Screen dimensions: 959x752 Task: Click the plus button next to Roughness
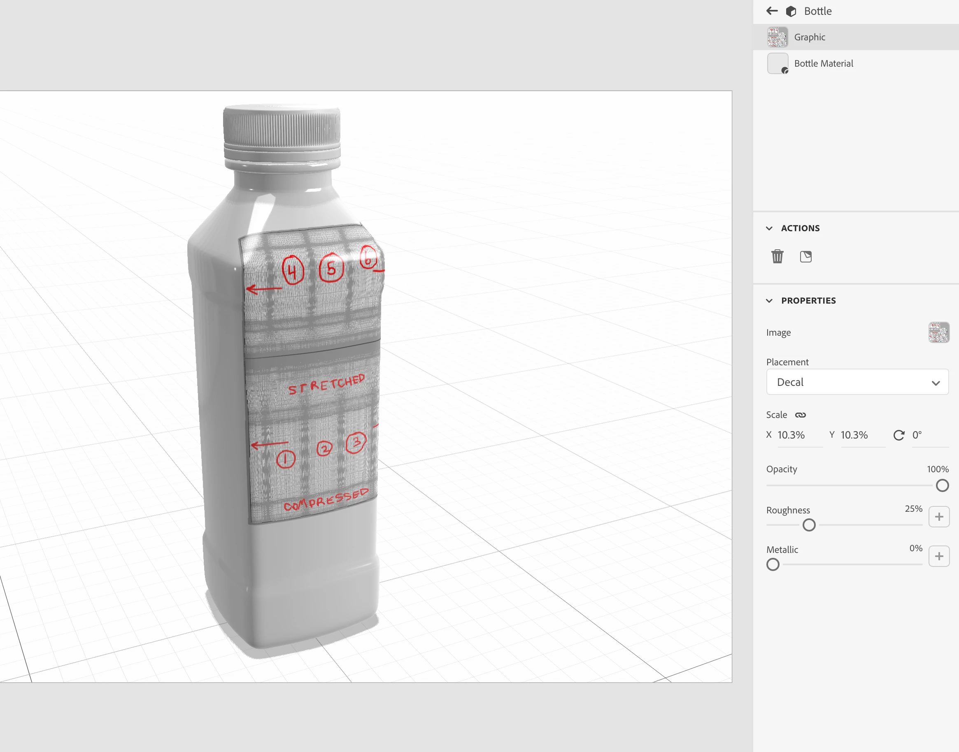pyautogui.click(x=939, y=516)
